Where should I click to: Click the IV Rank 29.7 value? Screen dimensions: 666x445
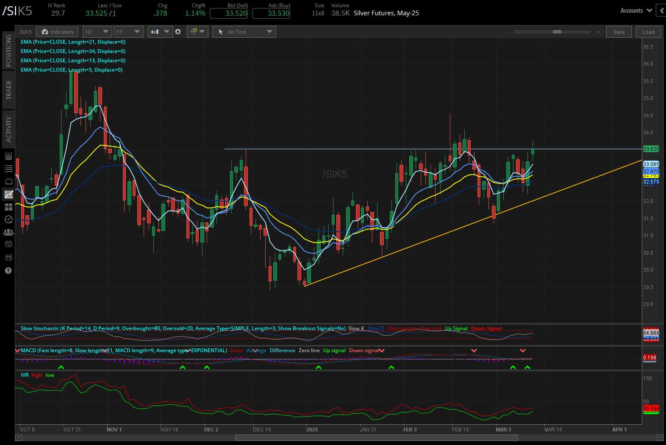[58, 13]
